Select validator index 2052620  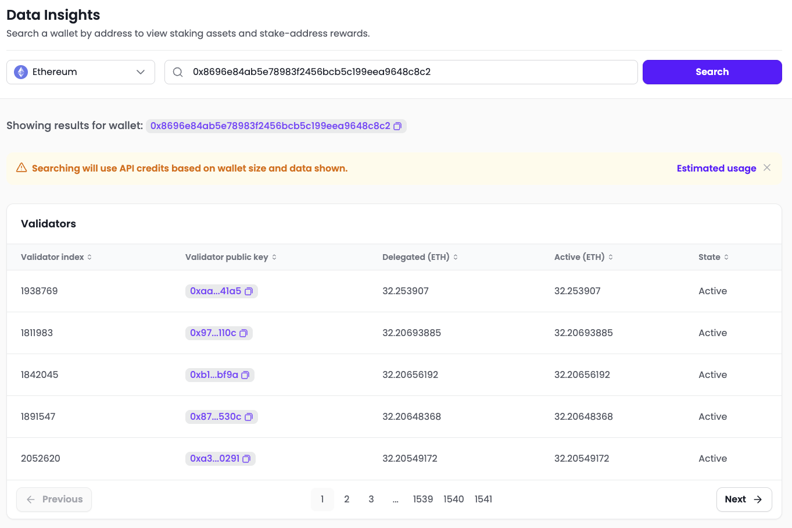pyautogui.click(x=41, y=459)
